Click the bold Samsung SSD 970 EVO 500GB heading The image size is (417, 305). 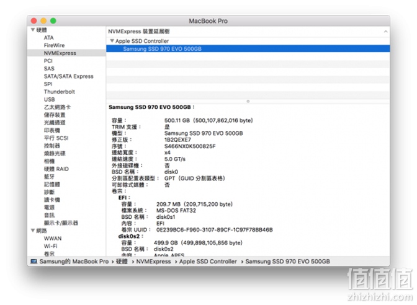tap(151, 107)
